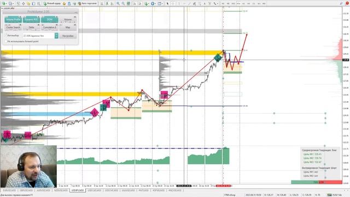Expand the indicators list dropdown
350x197 pixels.
(x=149, y=4)
